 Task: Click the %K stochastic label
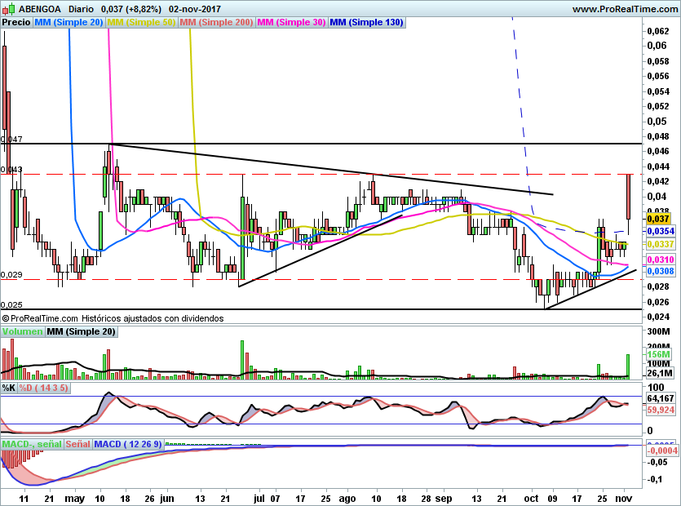click(x=9, y=388)
